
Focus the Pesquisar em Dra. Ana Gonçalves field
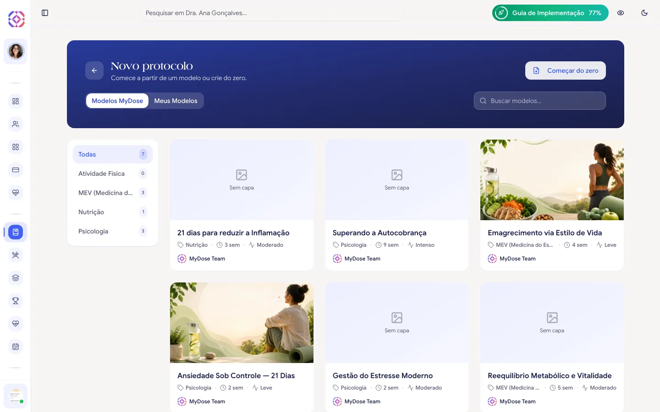pyautogui.click(x=272, y=13)
